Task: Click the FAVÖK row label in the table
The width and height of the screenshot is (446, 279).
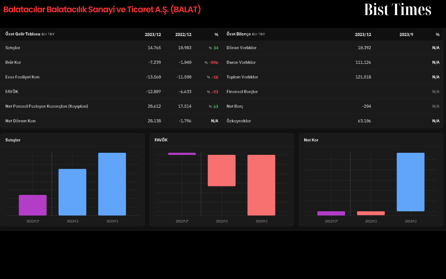Action: 12,92
